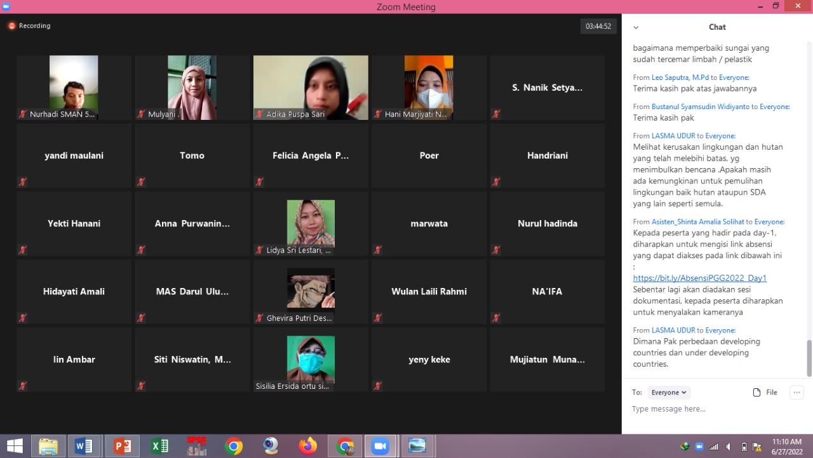The width and height of the screenshot is (813, 458).
Task: Select Sisilia Ersida video thumbnail
Action: click(x=311, y=358)
